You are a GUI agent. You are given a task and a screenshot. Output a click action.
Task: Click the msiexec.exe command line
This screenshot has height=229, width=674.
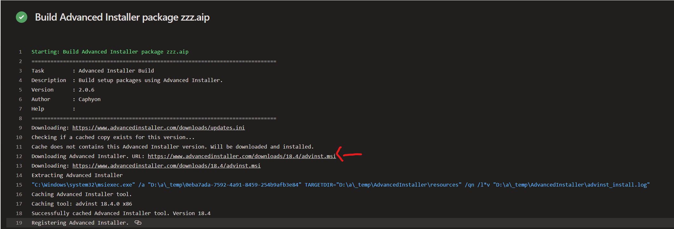[341, 185]
